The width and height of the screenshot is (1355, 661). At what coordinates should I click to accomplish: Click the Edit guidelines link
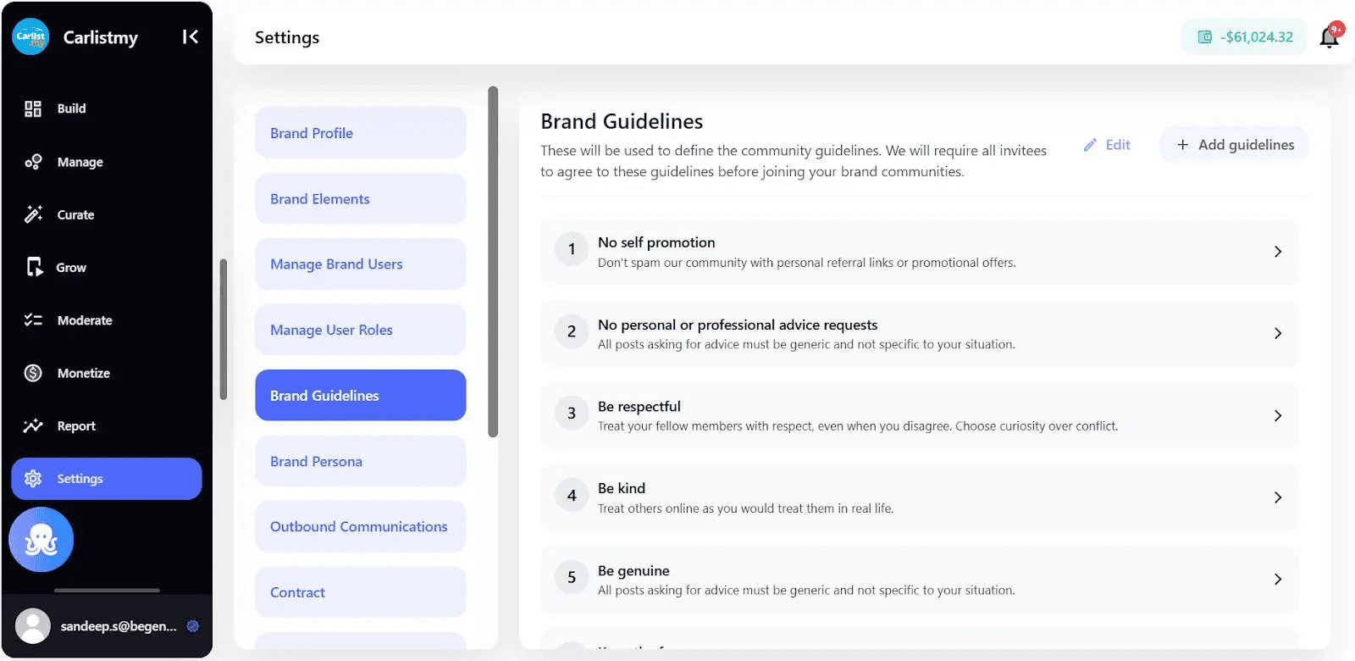coord(1107,145)
